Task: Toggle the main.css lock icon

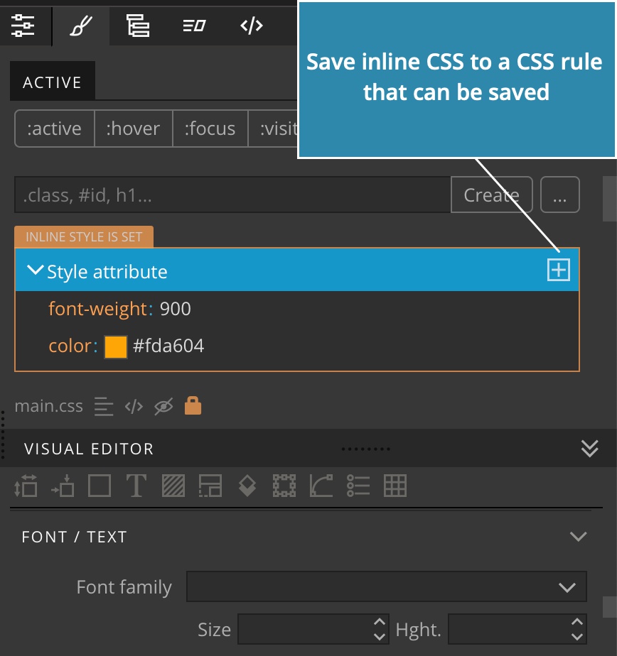Action: (193, 405)
